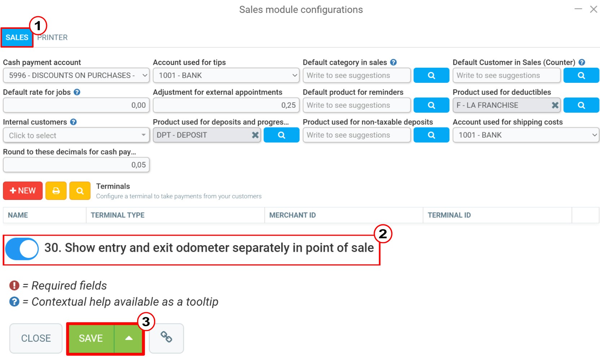Switch to the PRINTER tab
Screen dimensions: 600x358
[x=52, y=37]
